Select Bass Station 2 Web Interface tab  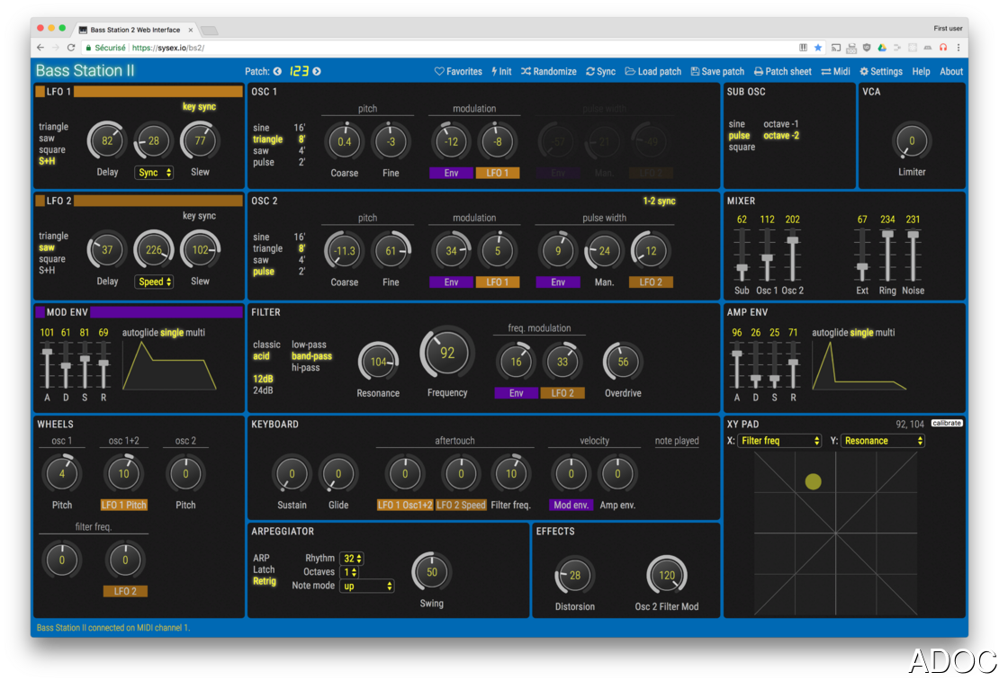tap(135, 30)
